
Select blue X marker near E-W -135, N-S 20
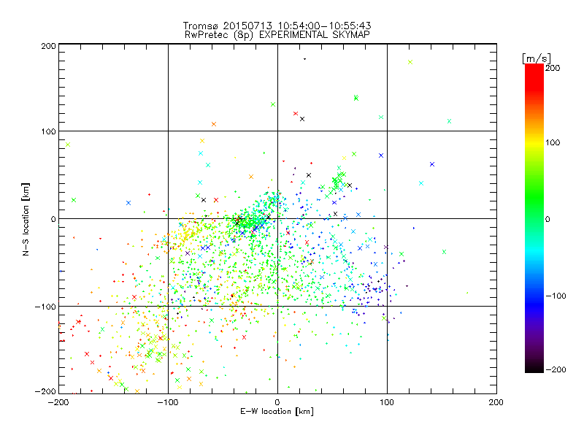128,203
